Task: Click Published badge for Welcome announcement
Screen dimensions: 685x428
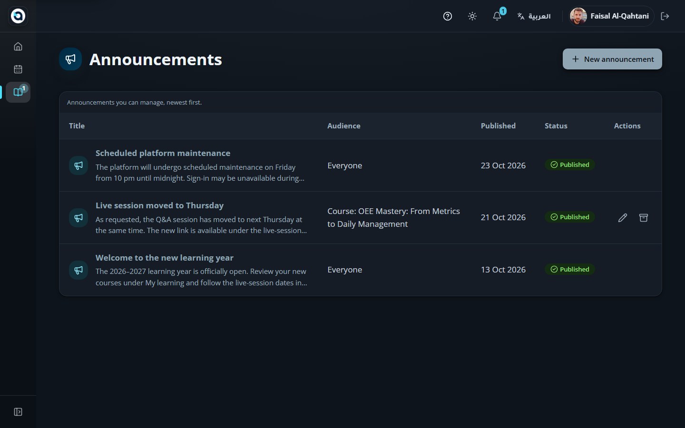Action: point(570,269)
